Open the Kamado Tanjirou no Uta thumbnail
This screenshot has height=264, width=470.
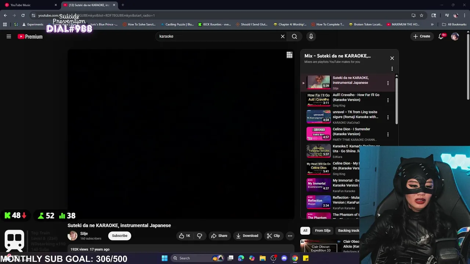tap(319, 151)
